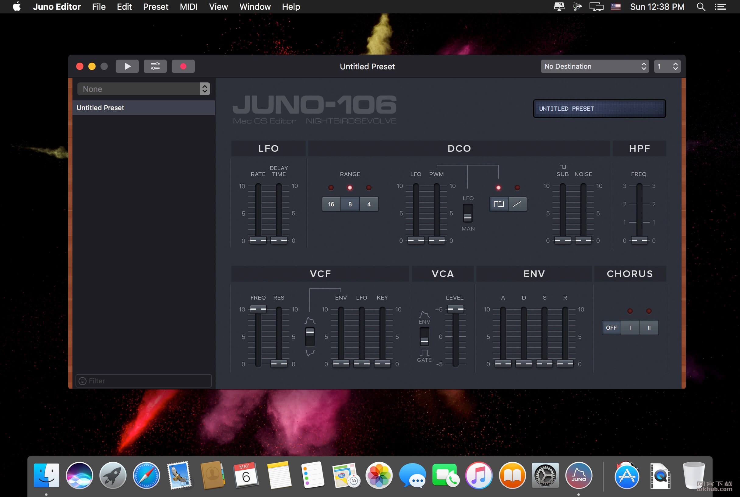
Task: Open Messages app in dock
Action: pyautogui.click(x=413, y=475)
